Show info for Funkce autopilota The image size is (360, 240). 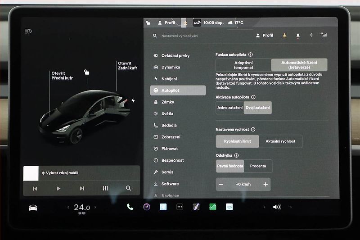(x=251, y=54)
